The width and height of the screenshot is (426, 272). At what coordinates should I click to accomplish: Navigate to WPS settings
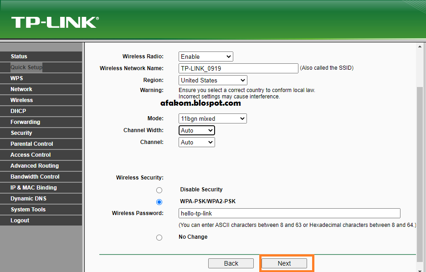click(x=16, y=78)
